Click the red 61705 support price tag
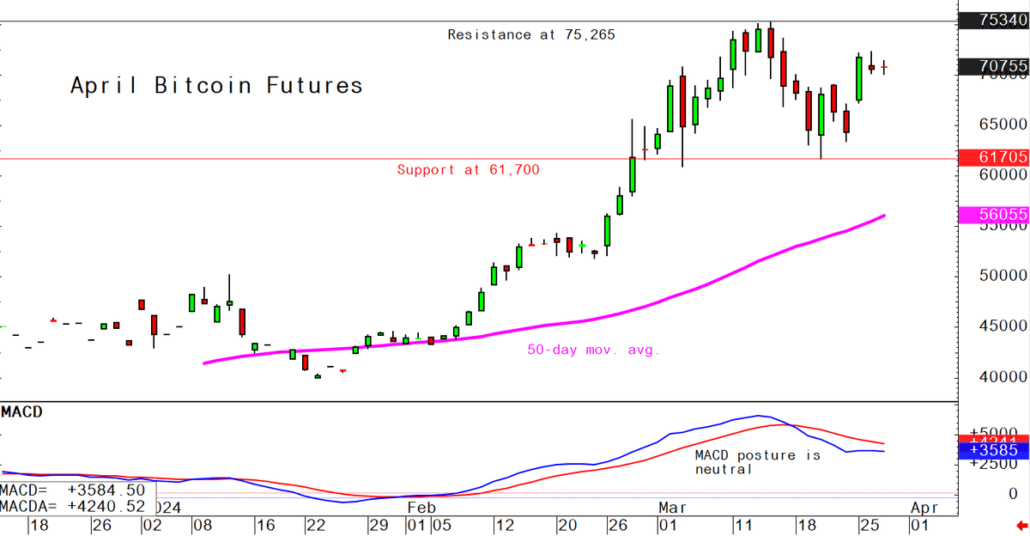This screenshot has width=1030, height=536. (x=994, y=157)
